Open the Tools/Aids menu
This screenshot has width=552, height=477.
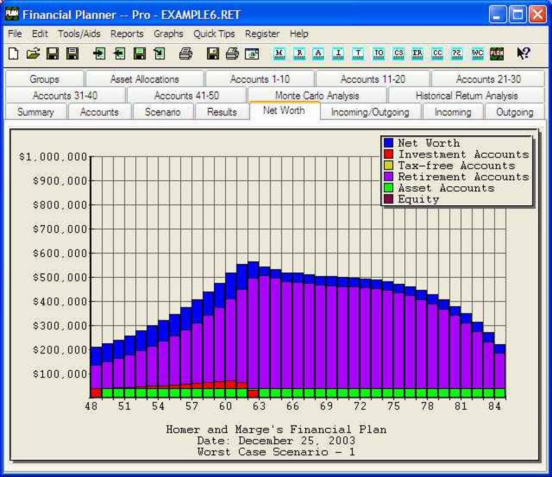pyautogui.click(x=79, y=34)
